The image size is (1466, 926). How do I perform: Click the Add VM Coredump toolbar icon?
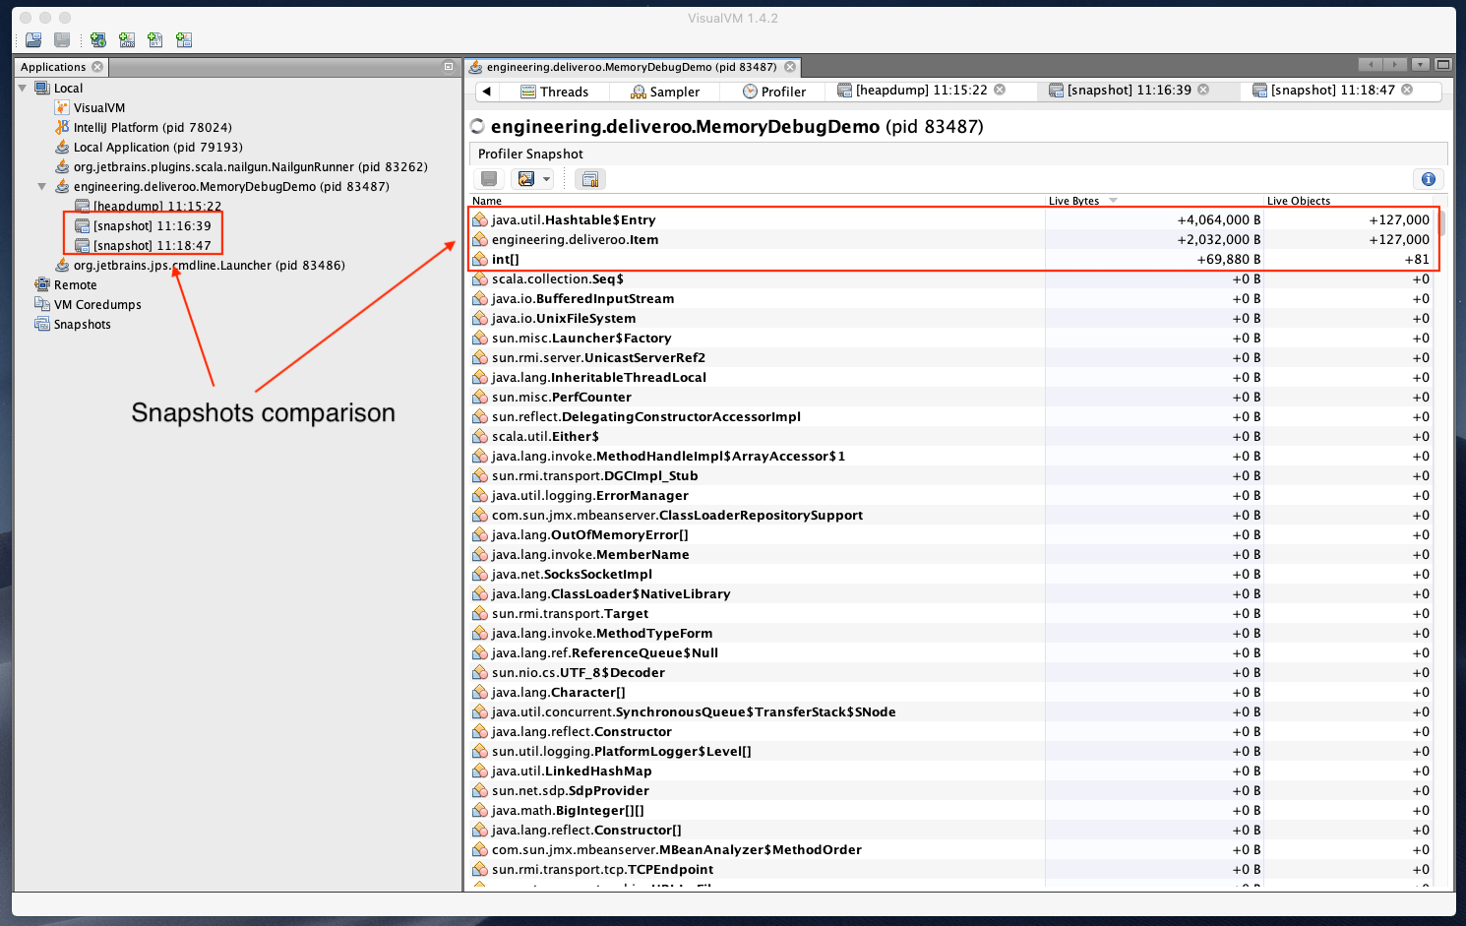pos(154,39)
